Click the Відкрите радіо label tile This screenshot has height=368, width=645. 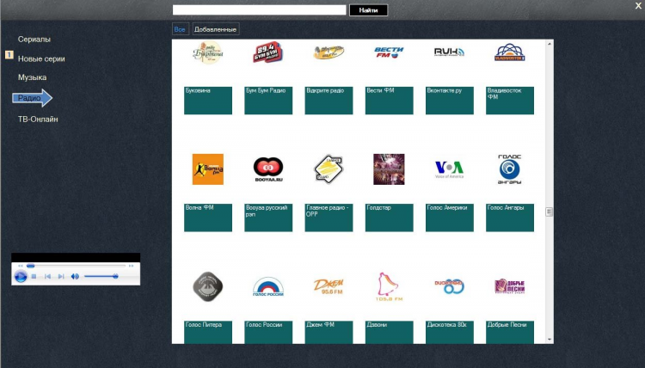(329, 101)
